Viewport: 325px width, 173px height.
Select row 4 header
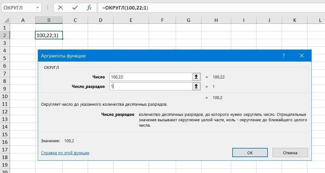tap(5, 50)
